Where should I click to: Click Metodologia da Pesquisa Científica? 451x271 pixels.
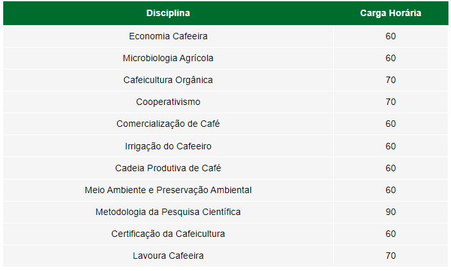coord(168,212)
